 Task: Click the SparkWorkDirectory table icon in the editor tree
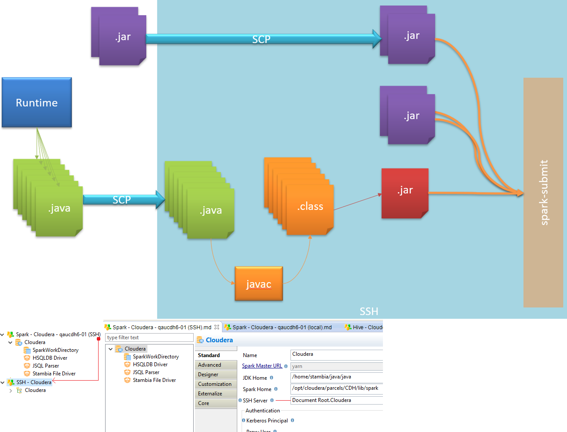(127, 357)
